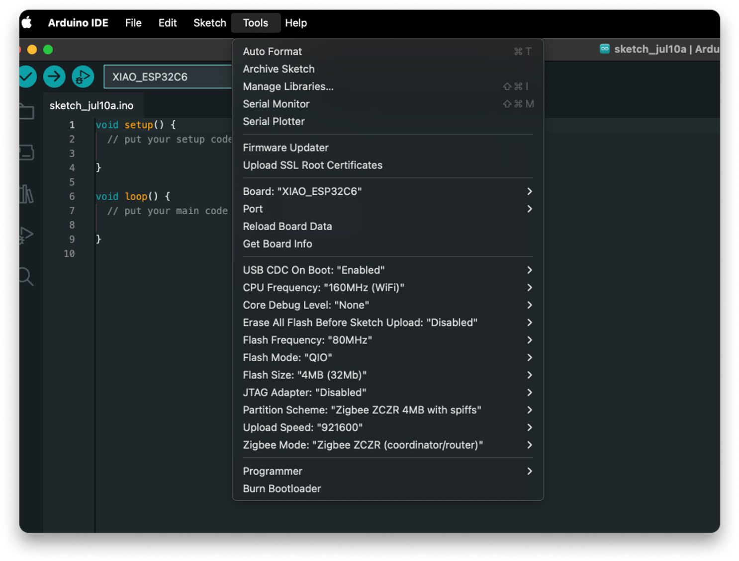
Task: Open the Edit menu
Action: 168,23
